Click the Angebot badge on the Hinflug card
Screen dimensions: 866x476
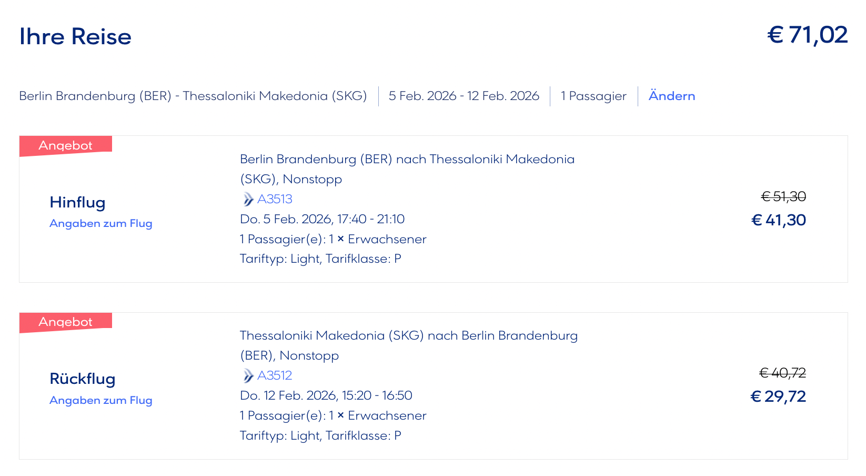(65, 146)
